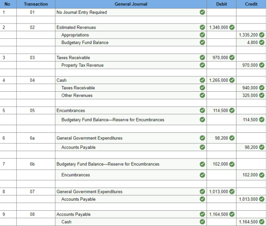Click the checkmark next to Property Tax Revenue
Viewport: 267px width, 226px height.
coord(202,65)
